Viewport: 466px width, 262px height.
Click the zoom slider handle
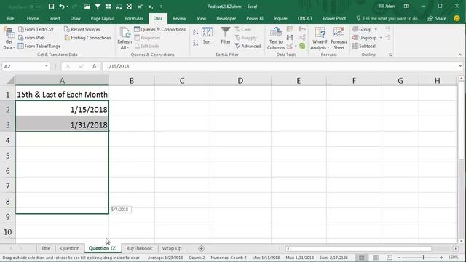(x=424, y=258)
